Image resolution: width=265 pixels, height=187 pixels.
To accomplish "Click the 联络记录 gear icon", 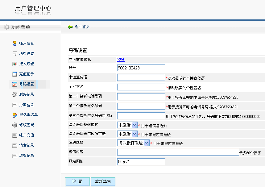I will (x=14, y=94).
